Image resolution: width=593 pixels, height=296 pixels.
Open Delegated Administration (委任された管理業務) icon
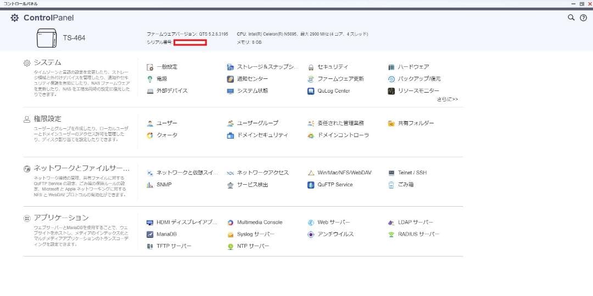click(x=311, y=123)
